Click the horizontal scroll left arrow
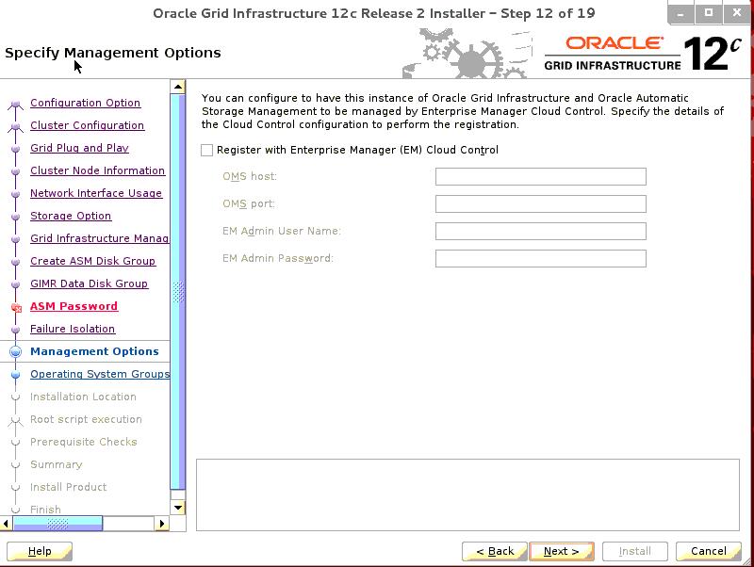 coord(7,524)
